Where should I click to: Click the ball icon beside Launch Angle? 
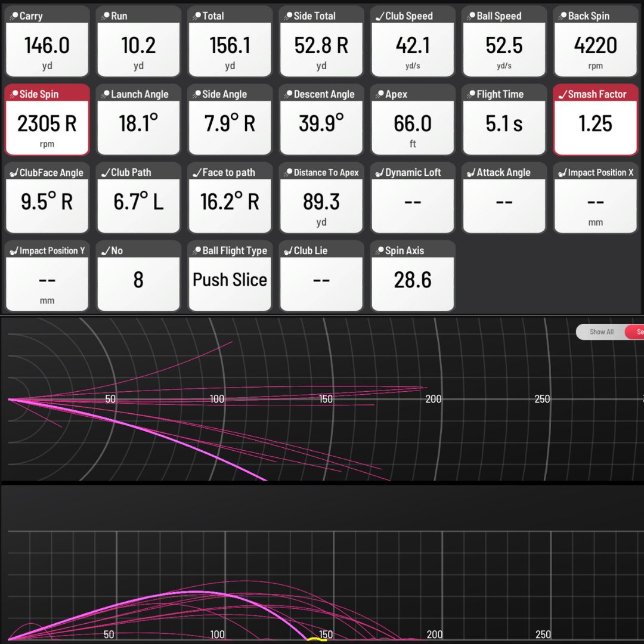pos(105,94)
